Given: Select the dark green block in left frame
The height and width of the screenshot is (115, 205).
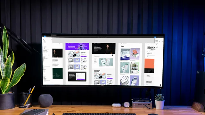Looking at the screenshot, I should (x=58, y=73).
